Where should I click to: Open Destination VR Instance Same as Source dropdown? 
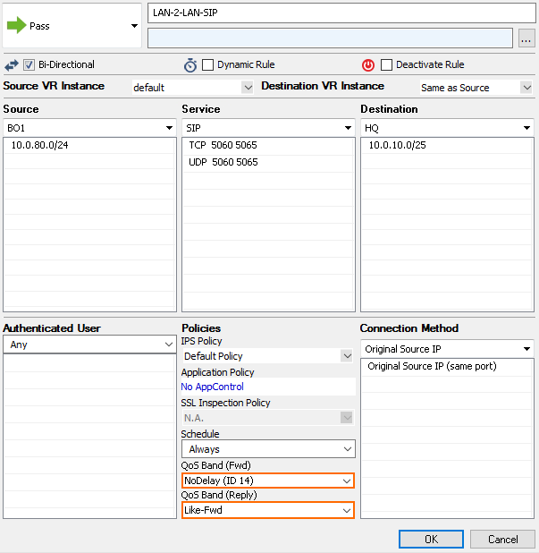pos(476,88)
